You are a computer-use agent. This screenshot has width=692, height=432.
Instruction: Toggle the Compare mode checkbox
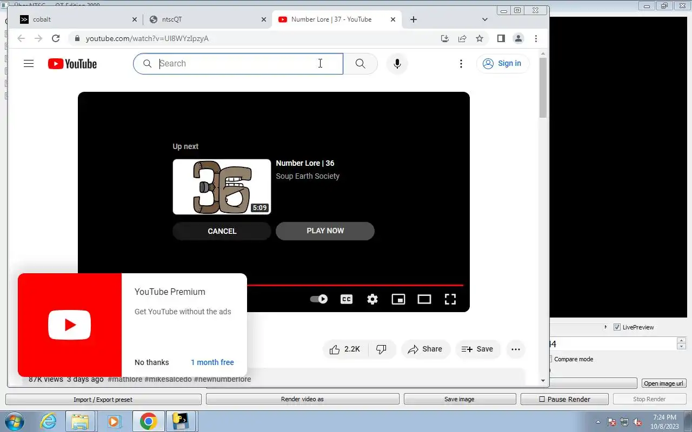pyautogui.click(x=550, y=359)
